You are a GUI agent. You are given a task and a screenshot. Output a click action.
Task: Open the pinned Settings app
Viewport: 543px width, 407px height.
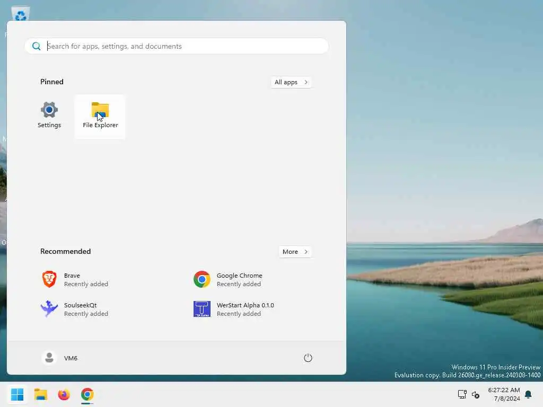(x=49, y=116)
